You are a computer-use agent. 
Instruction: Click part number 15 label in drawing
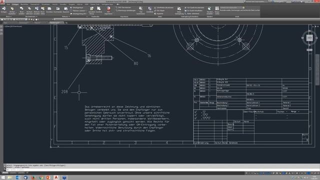[66, 47]
